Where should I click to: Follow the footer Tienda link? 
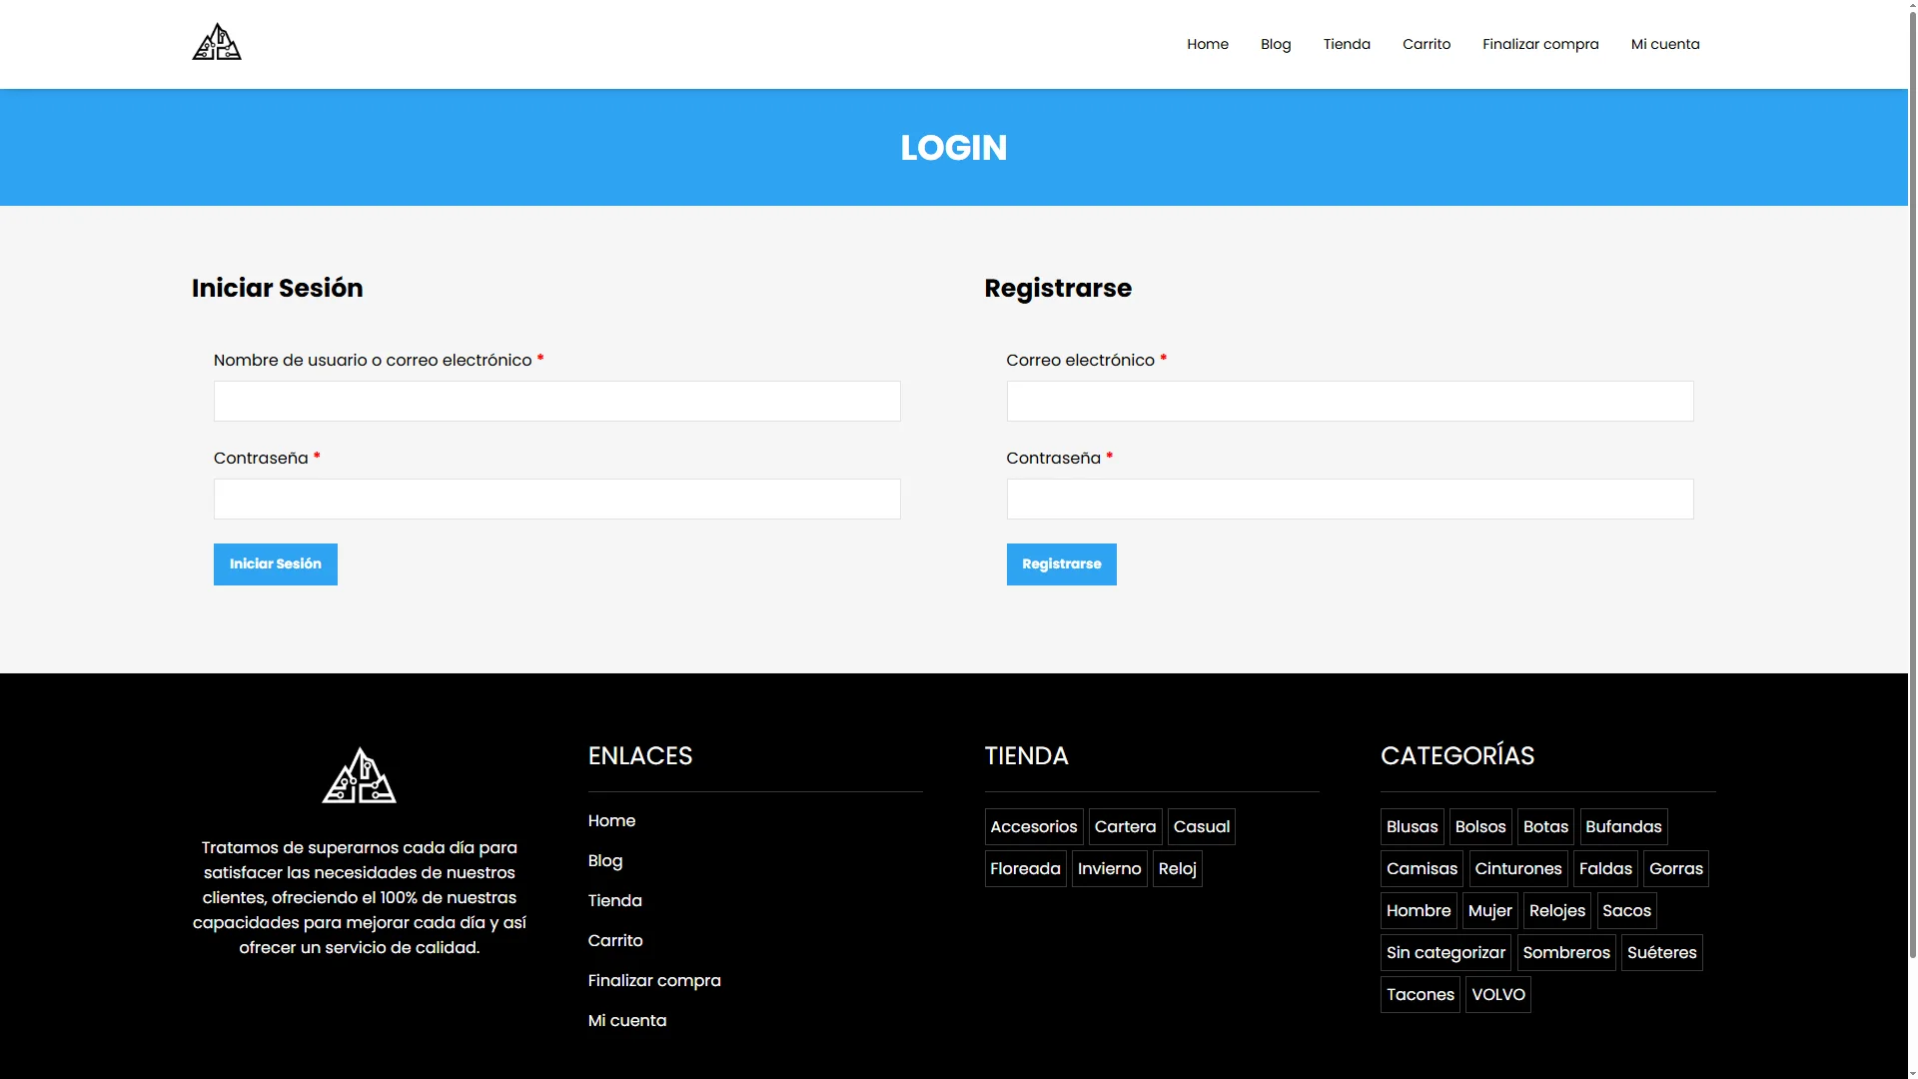point(615,900)
